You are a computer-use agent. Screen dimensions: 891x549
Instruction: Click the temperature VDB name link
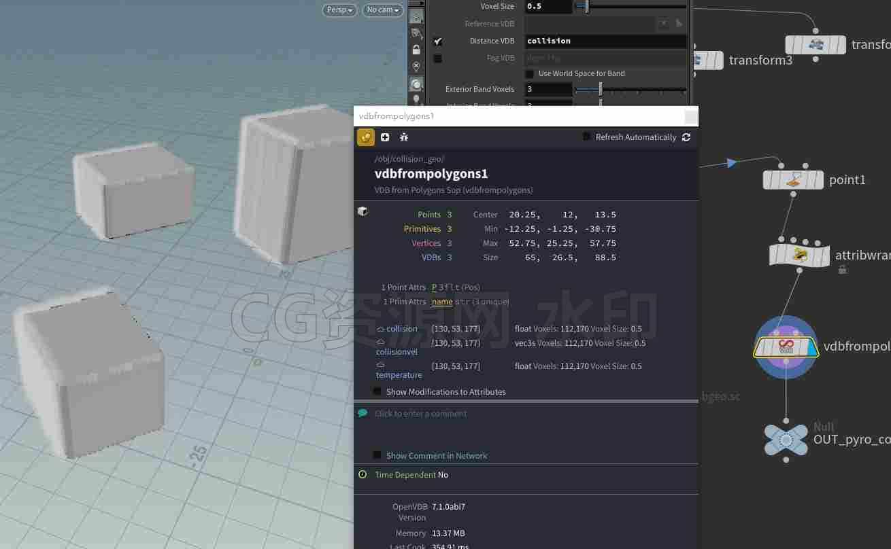(x=399, y=375)
